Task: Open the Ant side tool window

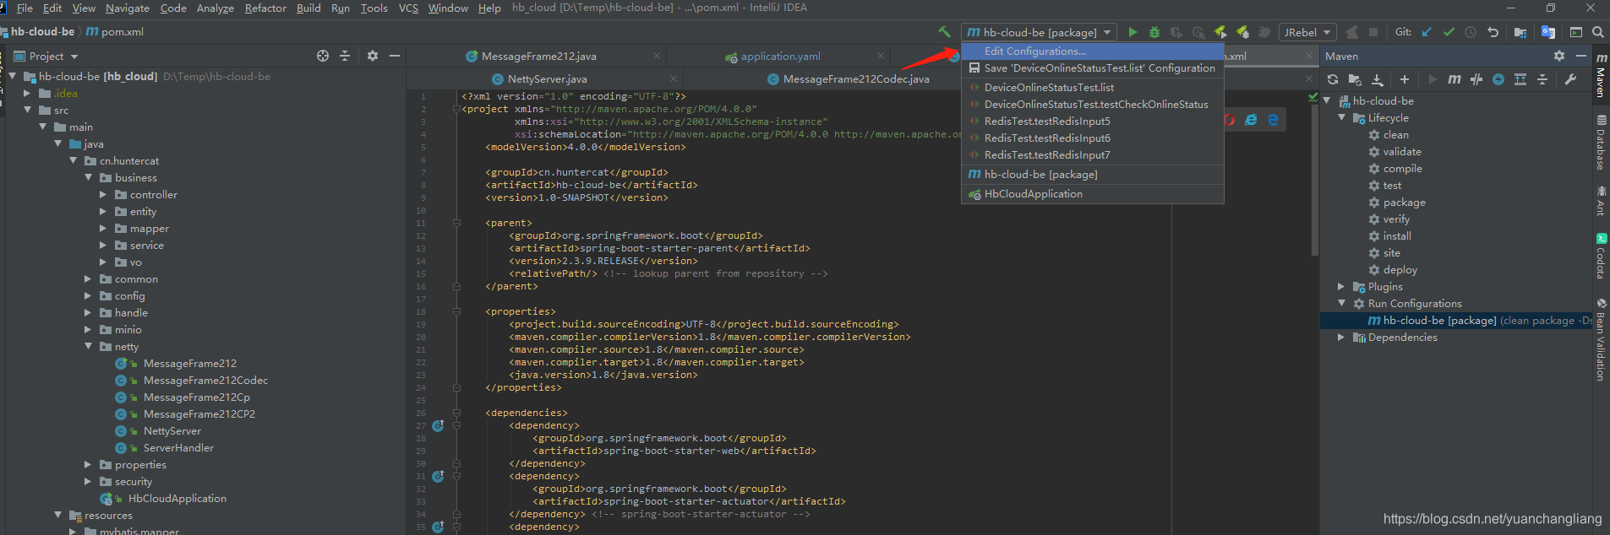Action: pyautogui.click(x=1601, y=201)
